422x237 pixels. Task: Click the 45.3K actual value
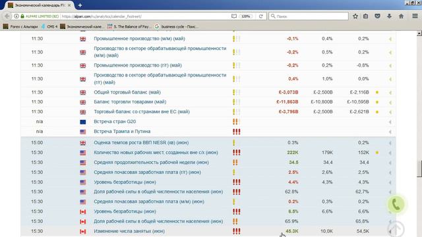tap(291, 231)
